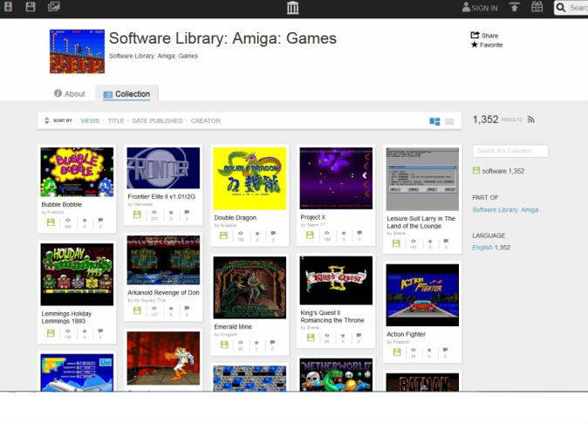588x423 pixels.
Task: Sort collection by Views
Action: 90,120
